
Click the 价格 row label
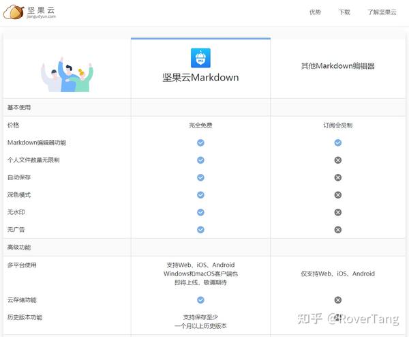pyautogui.click(x=13, y=125)
